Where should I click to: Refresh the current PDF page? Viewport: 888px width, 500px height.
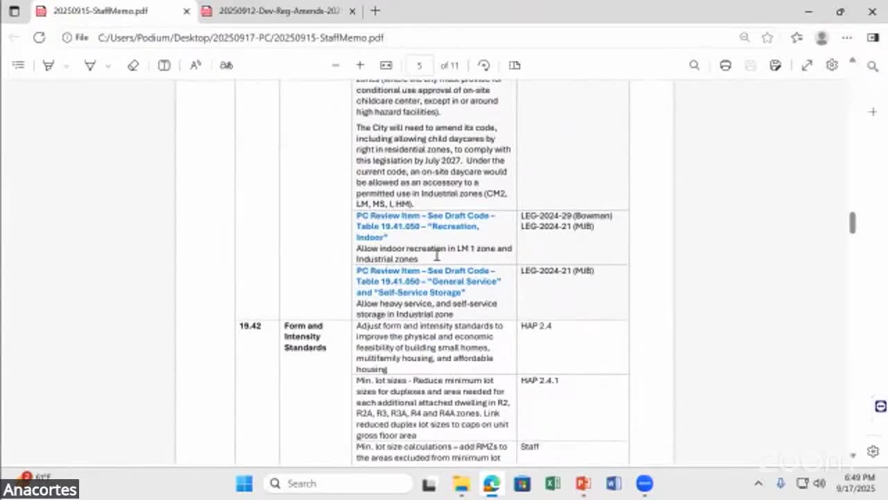pos(40,37)
